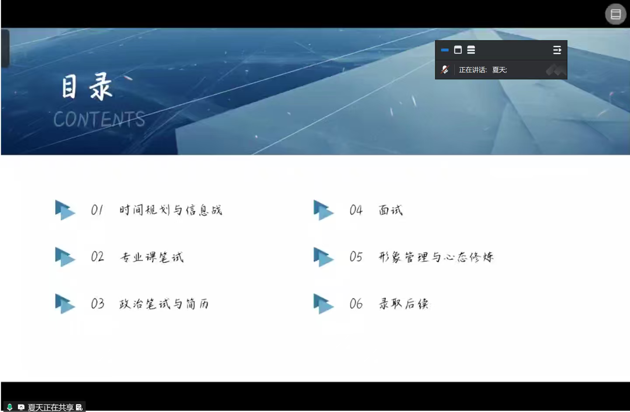
Task: Click the round layout button in top-right corner
Action: [x=616, y=14]
